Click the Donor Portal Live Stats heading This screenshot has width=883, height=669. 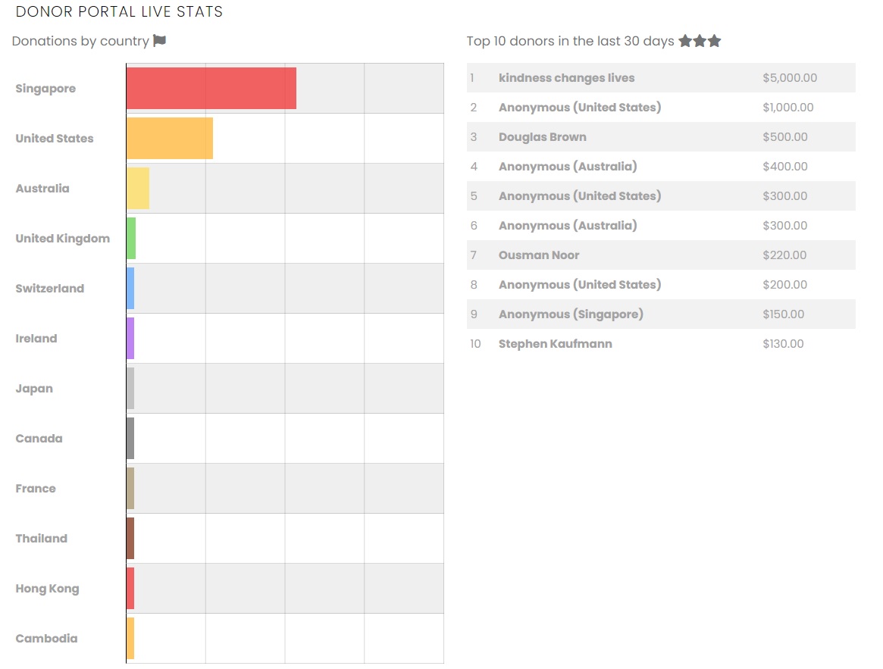pyautogui.click(x=119, y=12)
